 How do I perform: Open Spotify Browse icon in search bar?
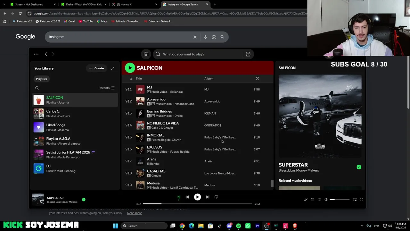(x=248, y=54)
